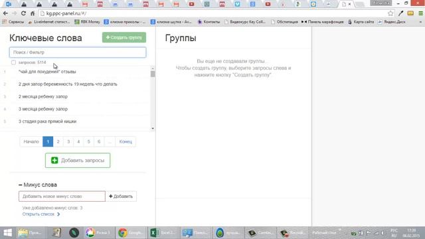Show hidden bookmarks via overflow chevron
The image size is (425, 239).
point(420,22)
